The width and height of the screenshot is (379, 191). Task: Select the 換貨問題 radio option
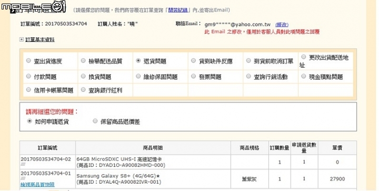83,77
